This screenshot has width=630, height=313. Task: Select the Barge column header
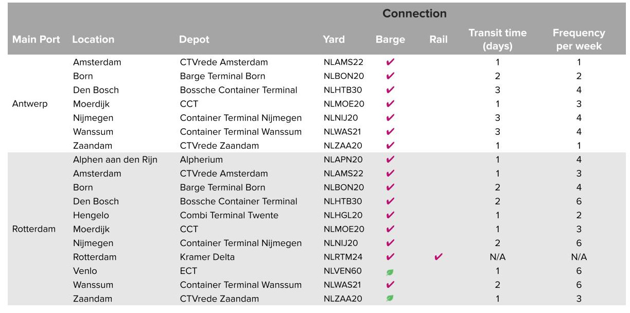(x=390, y=40)
